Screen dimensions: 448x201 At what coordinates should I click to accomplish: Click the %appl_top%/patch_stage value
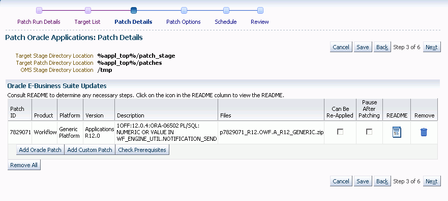point(136,56)
